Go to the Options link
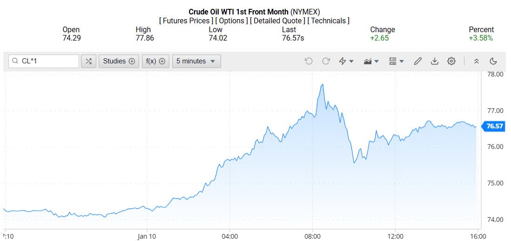Screen dimensions: 511x241 pos(231,21)
